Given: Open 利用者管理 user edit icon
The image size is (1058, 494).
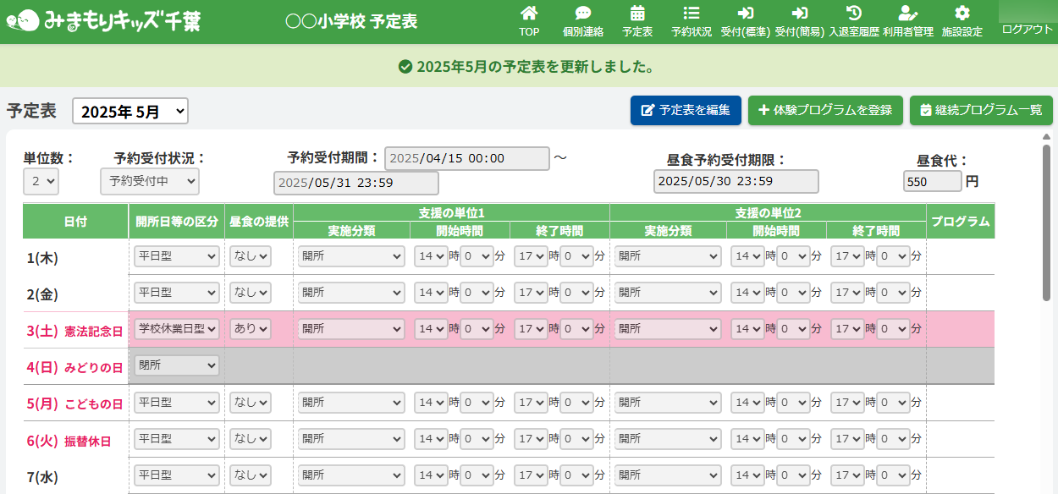Looking at the screenshot, I should (x=907, y=21).
